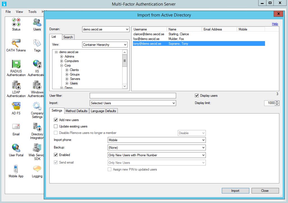Expand the Groups tree node
288x203 pixels.
(67, 74)
